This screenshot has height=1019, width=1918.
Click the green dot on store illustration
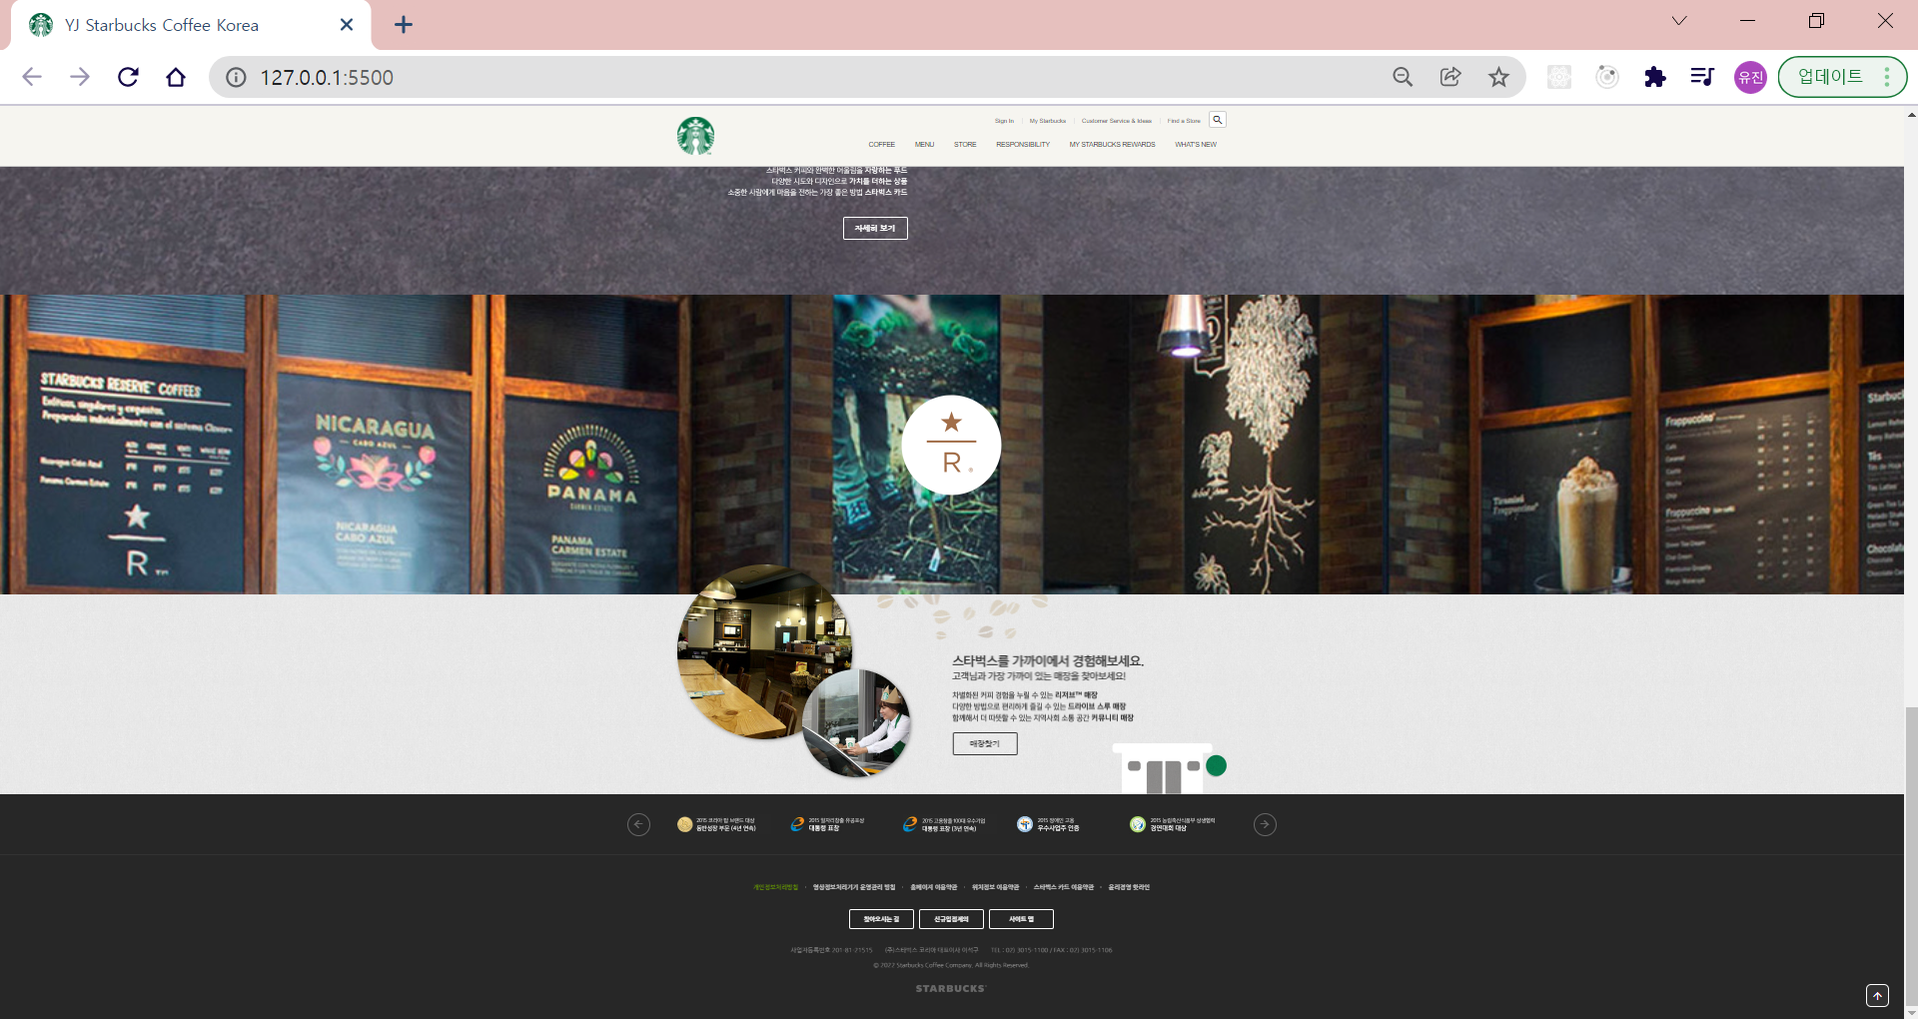click(1216, 765)
